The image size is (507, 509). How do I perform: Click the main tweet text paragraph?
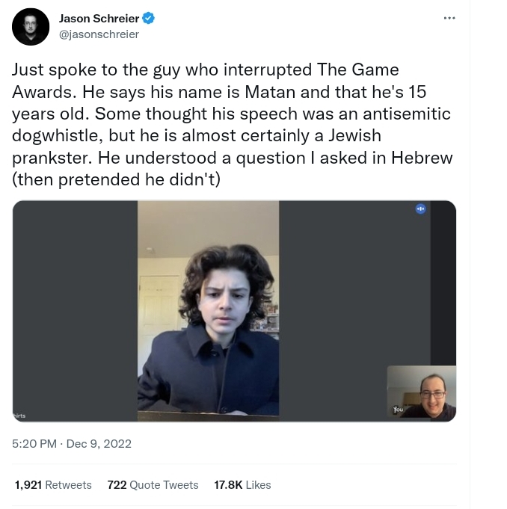pyautogui.click(x=233, y=125)
